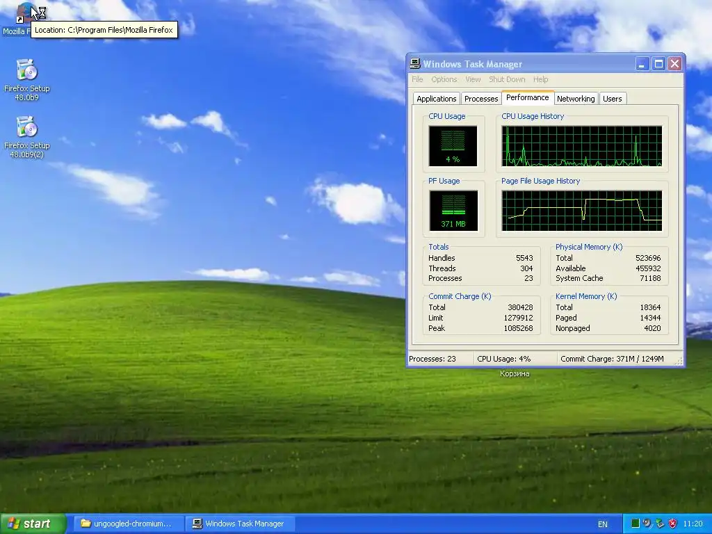Open the Help menu in Task Manager
The height and width of the screenshot is (534, 712).
click(540, 79)
